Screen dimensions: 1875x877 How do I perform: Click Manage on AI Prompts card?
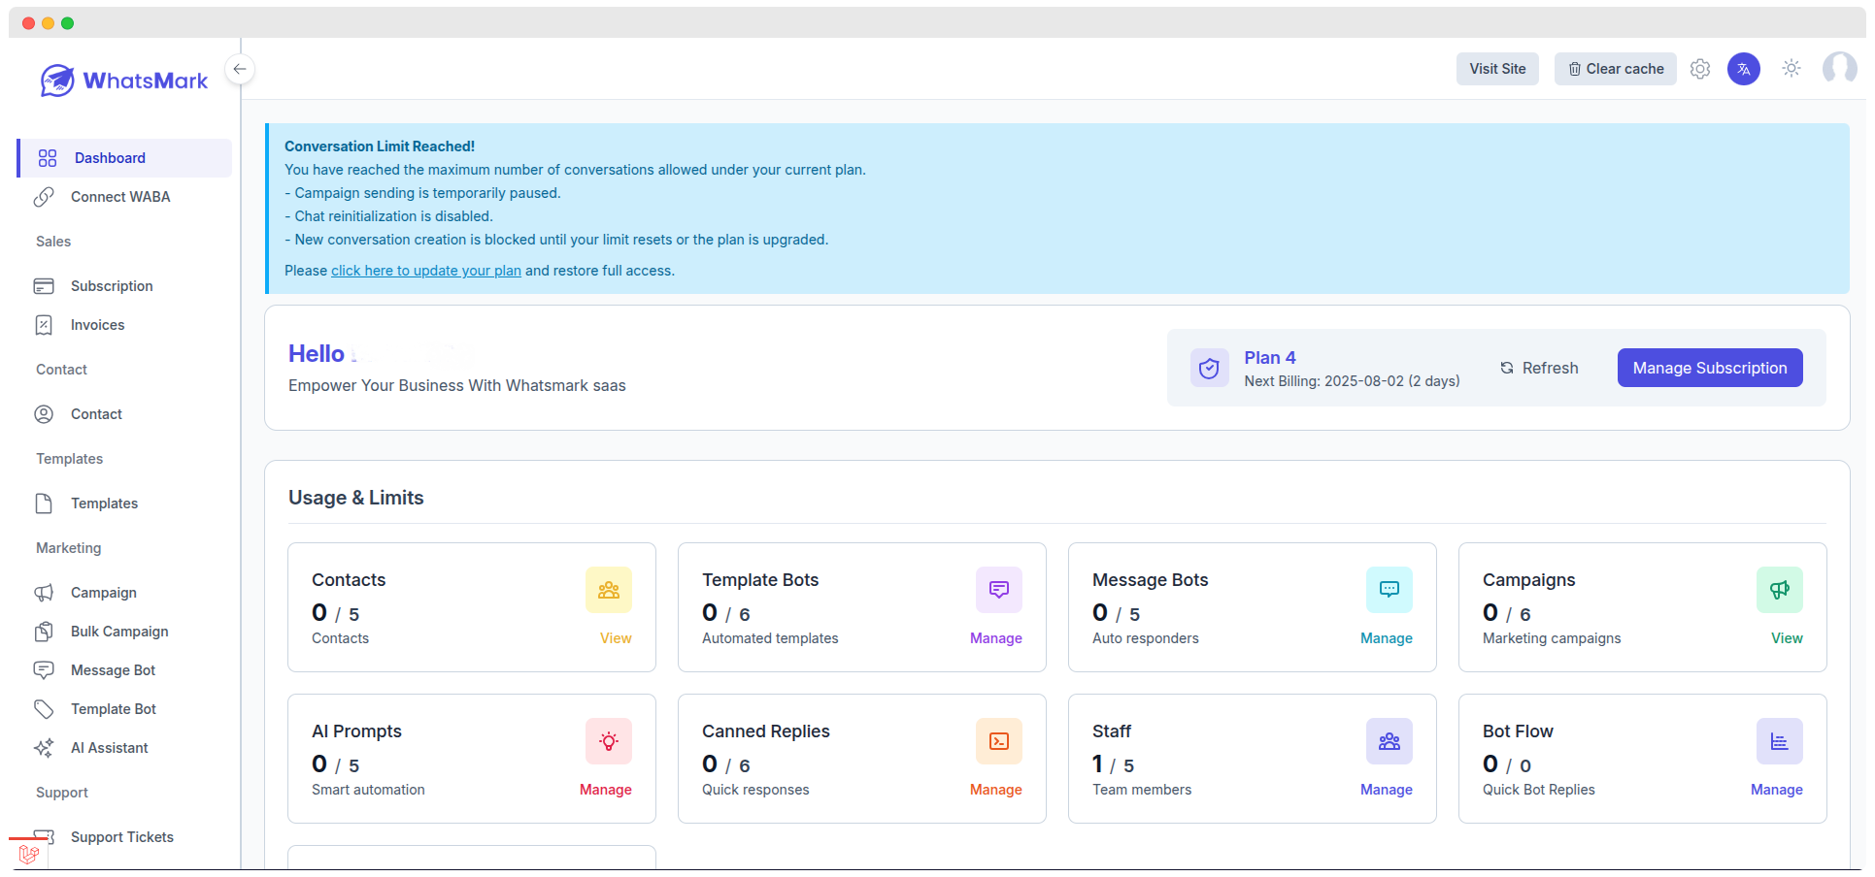point(606,790)
